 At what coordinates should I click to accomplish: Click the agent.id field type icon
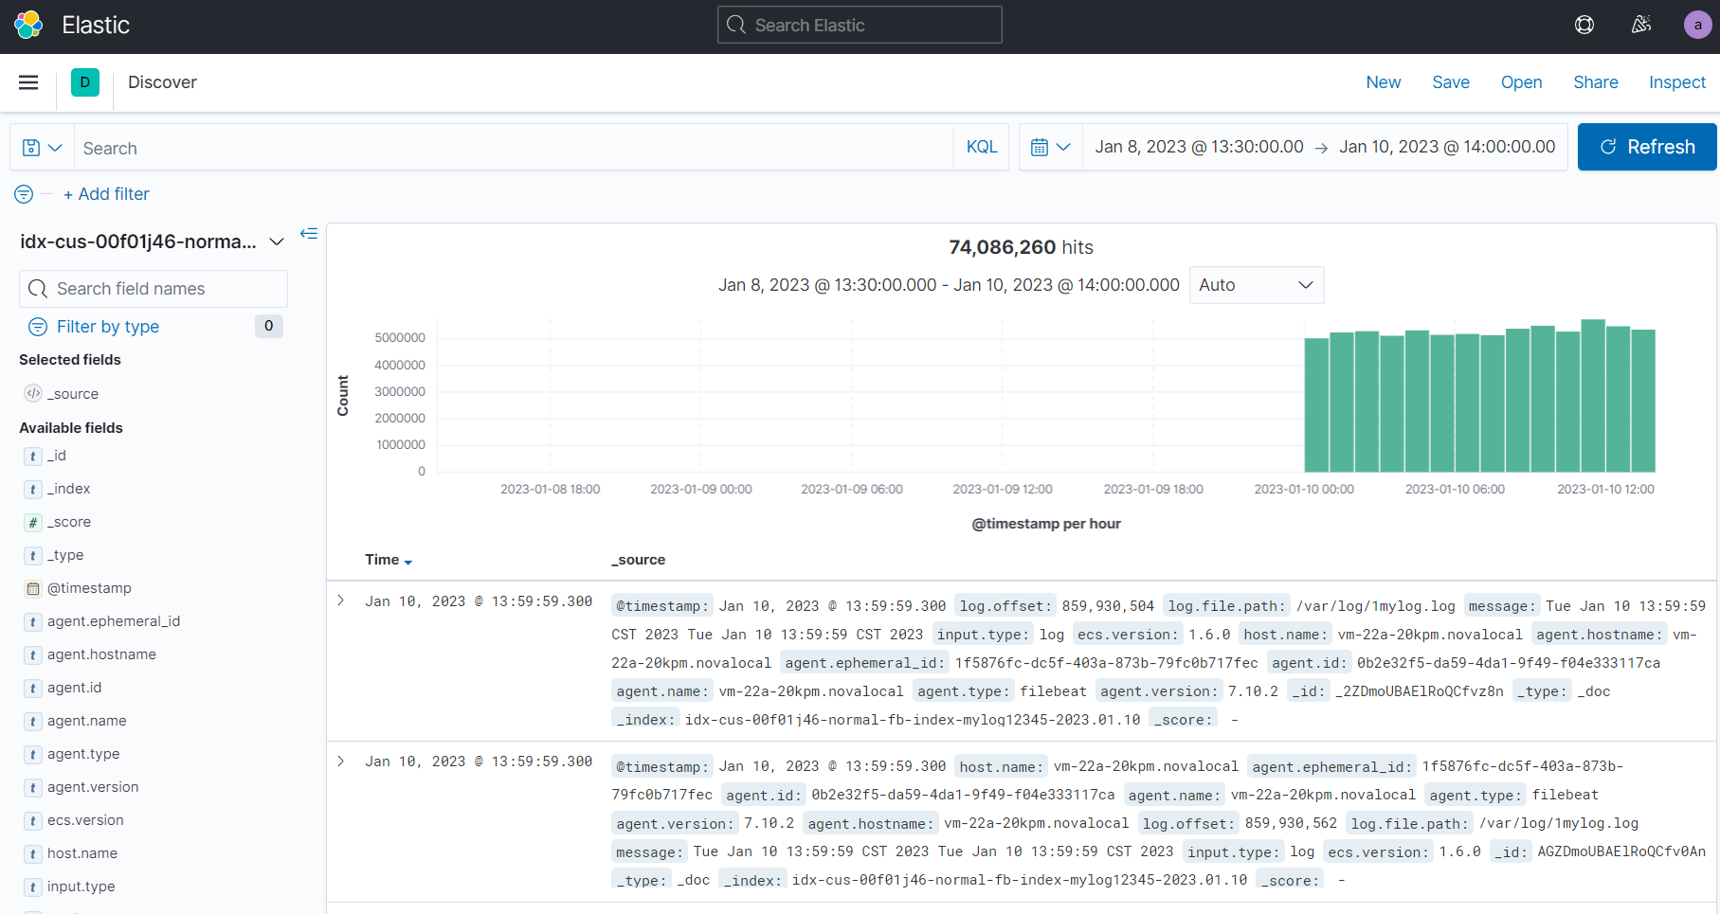33,689
